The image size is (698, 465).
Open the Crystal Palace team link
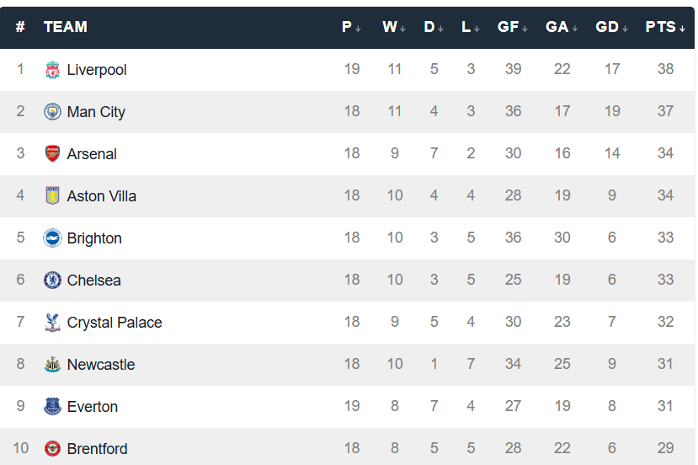pyautogui.click(x=115, y=323)
